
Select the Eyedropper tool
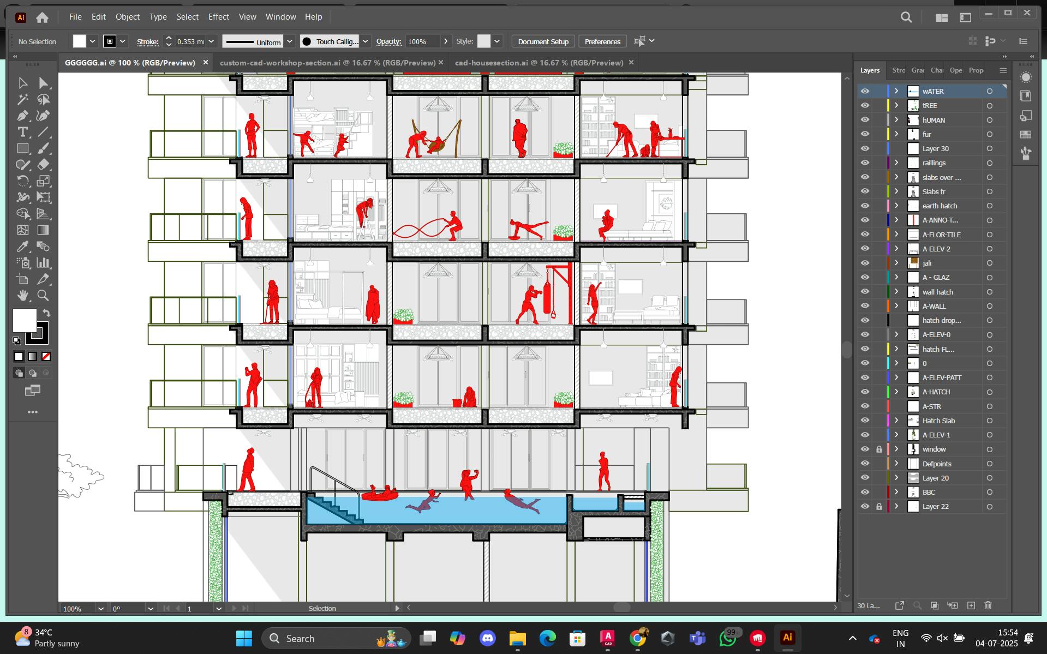coord(22,247)
